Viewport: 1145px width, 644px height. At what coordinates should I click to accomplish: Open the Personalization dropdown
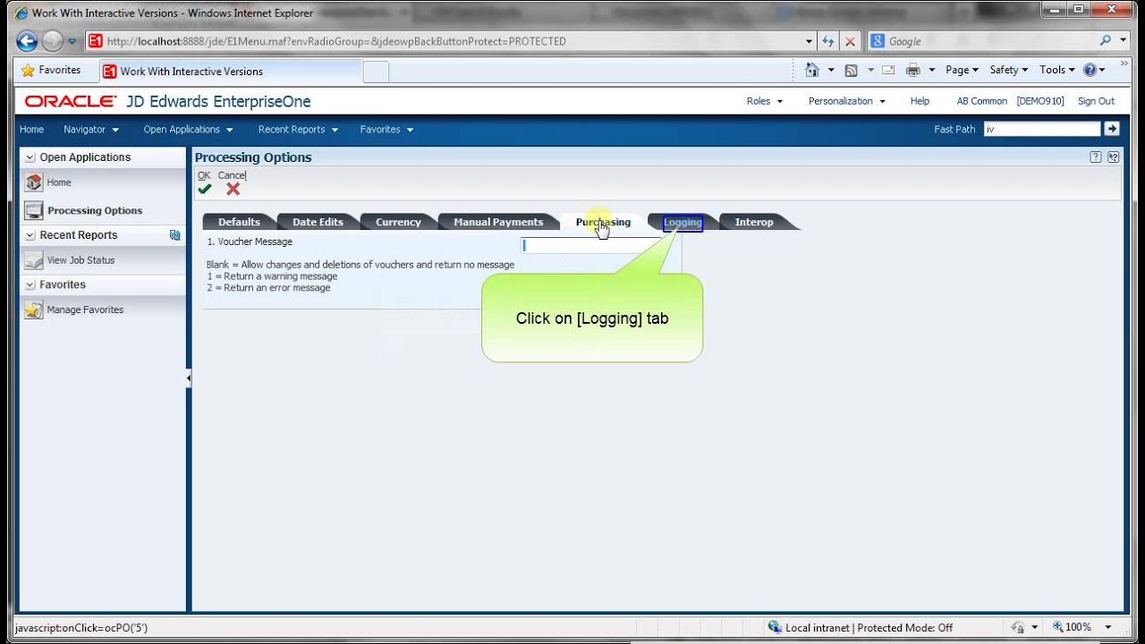point(847,101)
